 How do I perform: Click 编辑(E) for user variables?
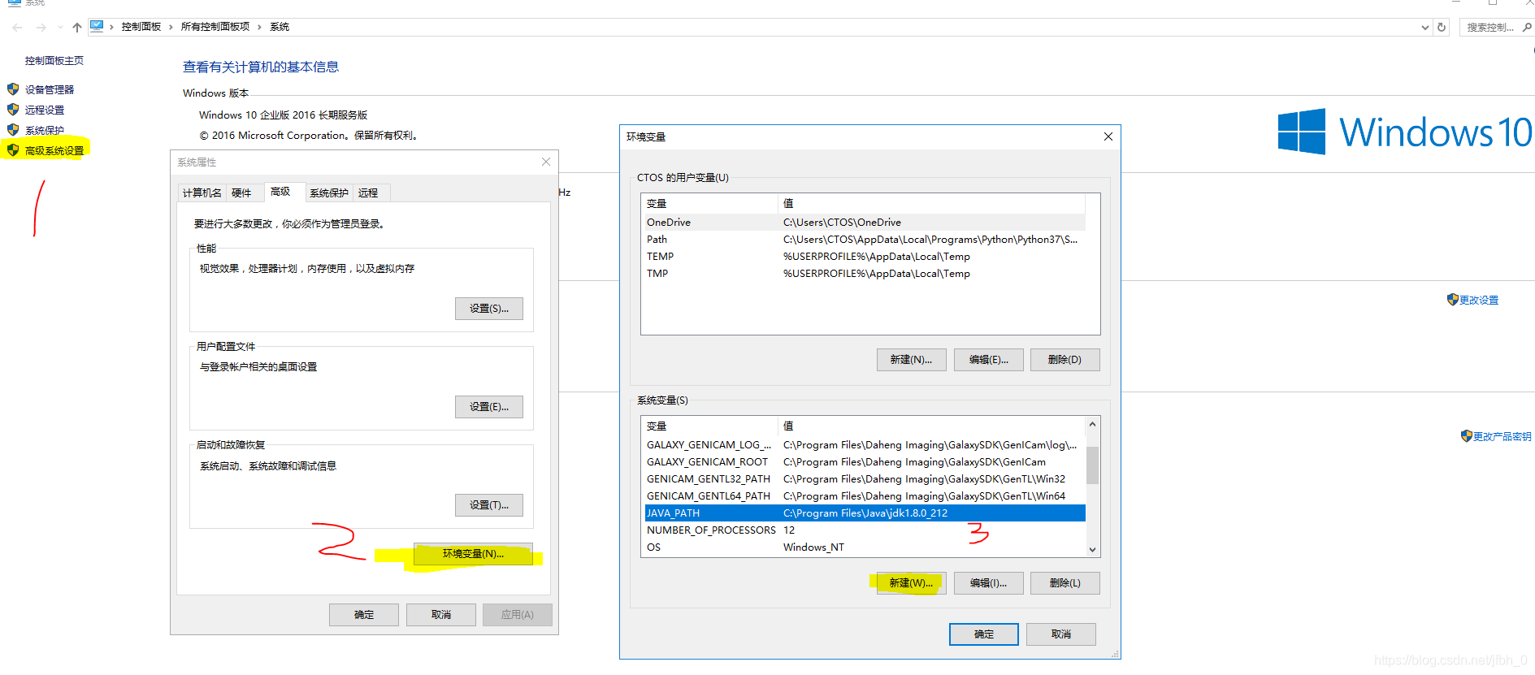(988, 359)
